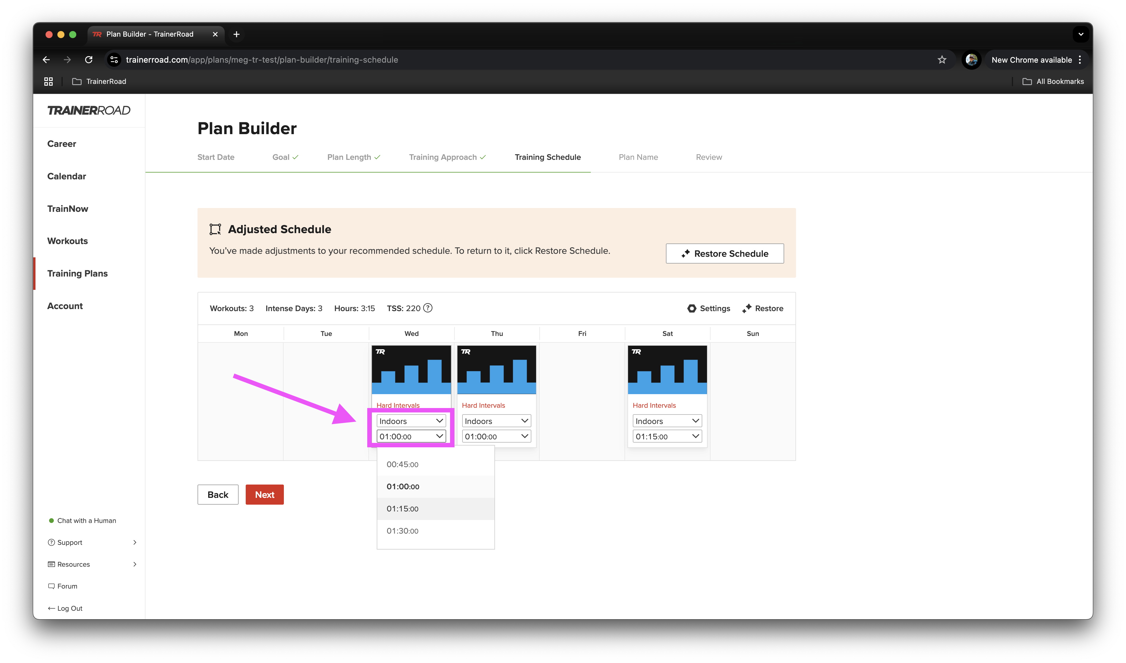
Task: Click the Restore Schedule button
Action: click(x=724, y=254)
